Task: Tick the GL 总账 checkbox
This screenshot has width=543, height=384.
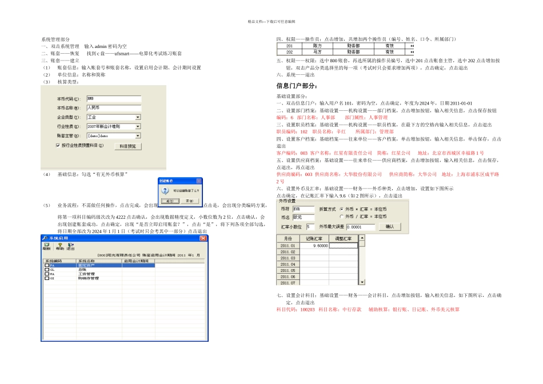Action: (x=47, y=269)
